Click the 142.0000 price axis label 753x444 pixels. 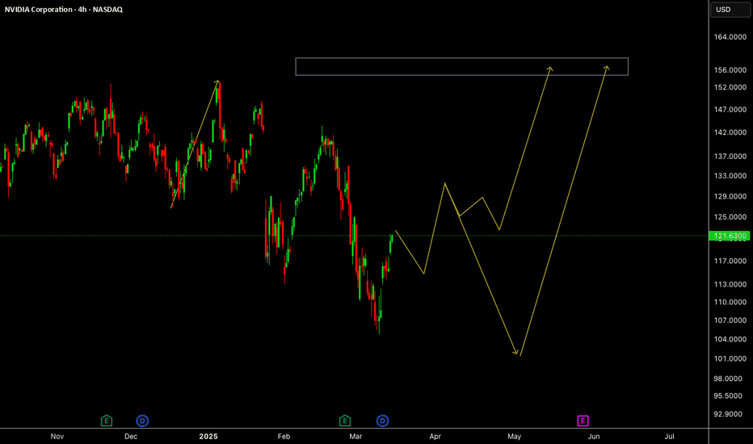(730, 132)
